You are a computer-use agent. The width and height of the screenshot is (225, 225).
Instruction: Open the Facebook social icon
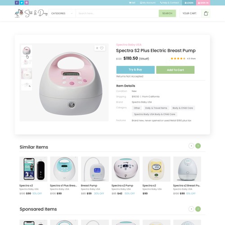coord(17,3)
